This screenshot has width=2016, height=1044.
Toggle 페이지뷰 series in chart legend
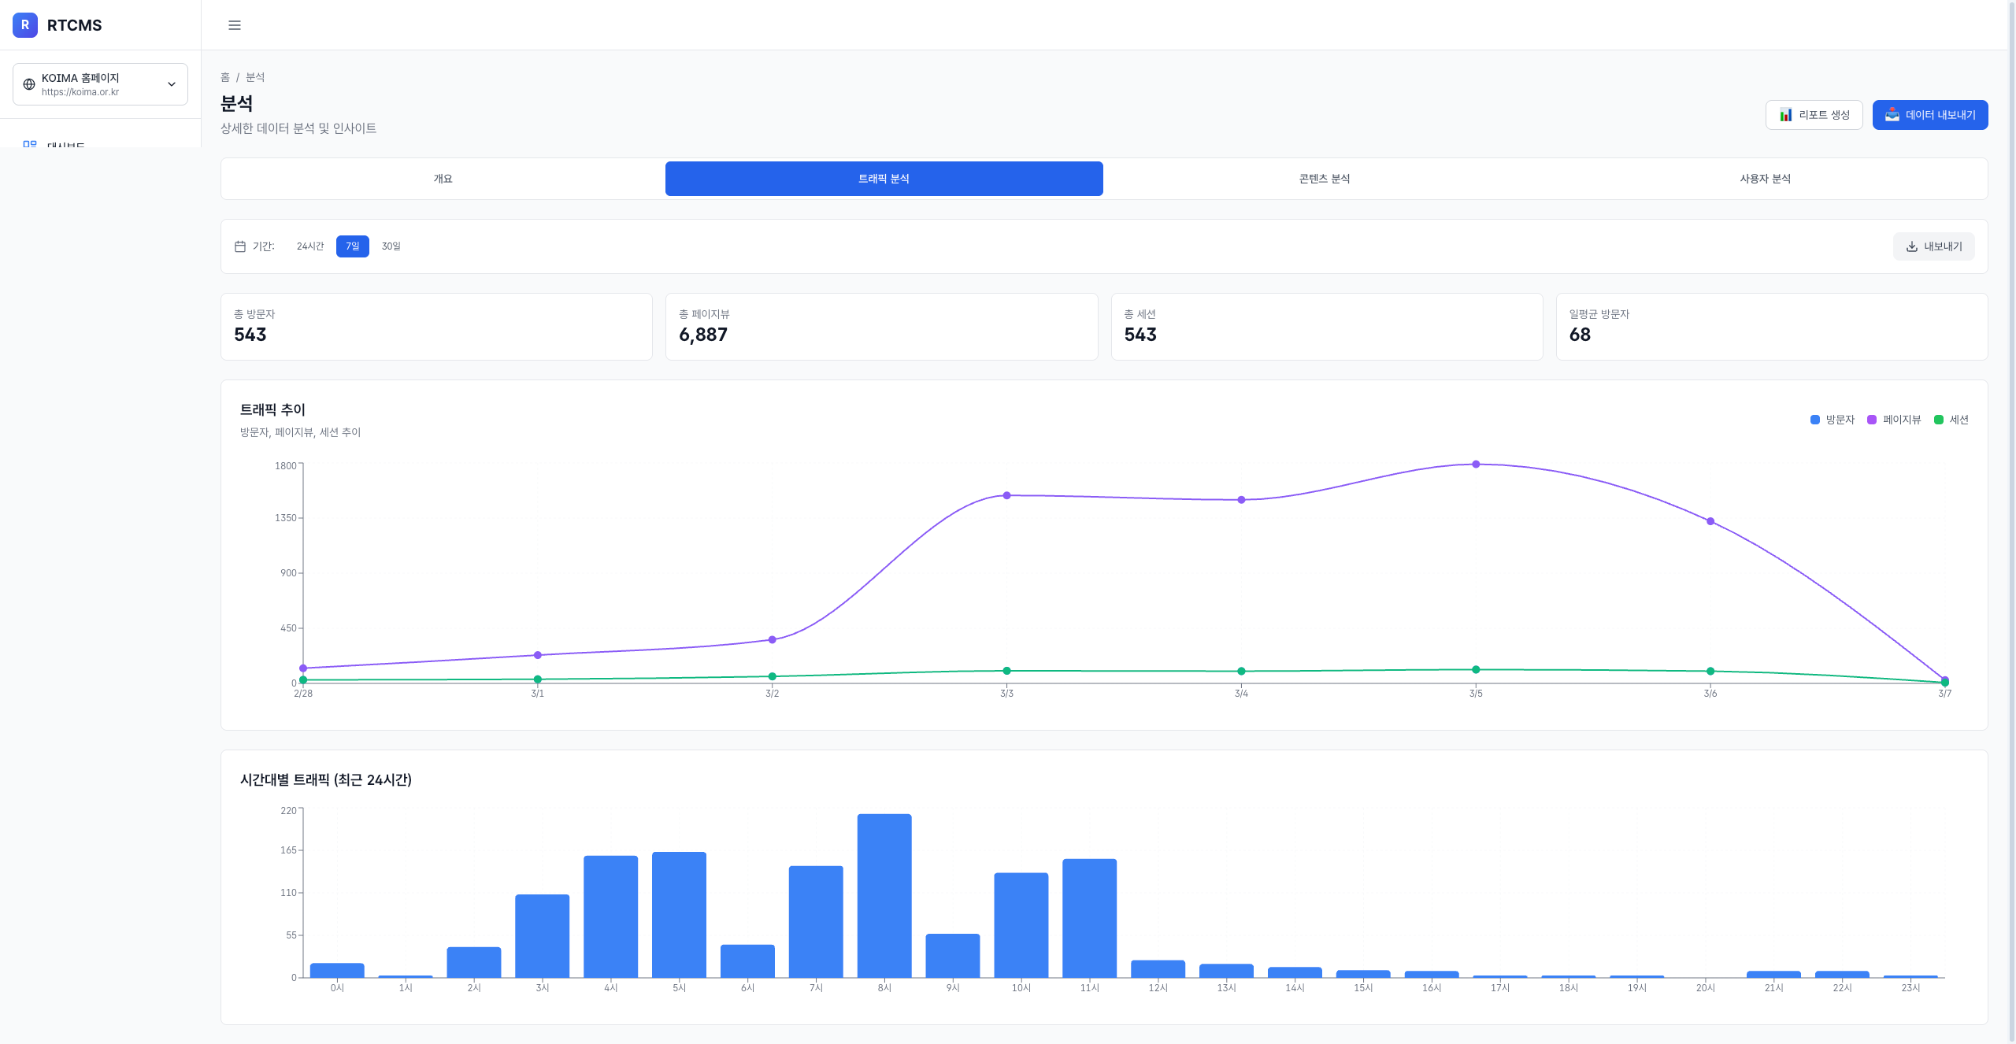tap(1901, 420)
